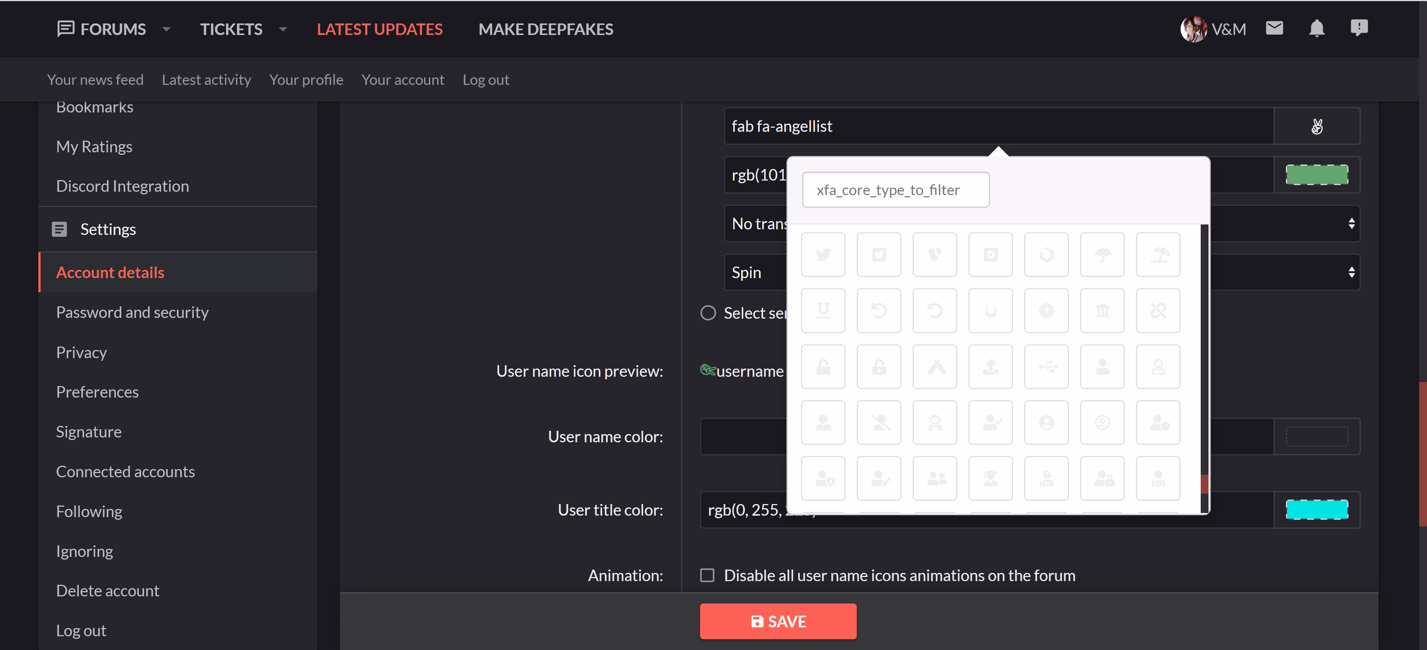
Task: Choose the umbrella beach icon
Action: coord(1158,254)
